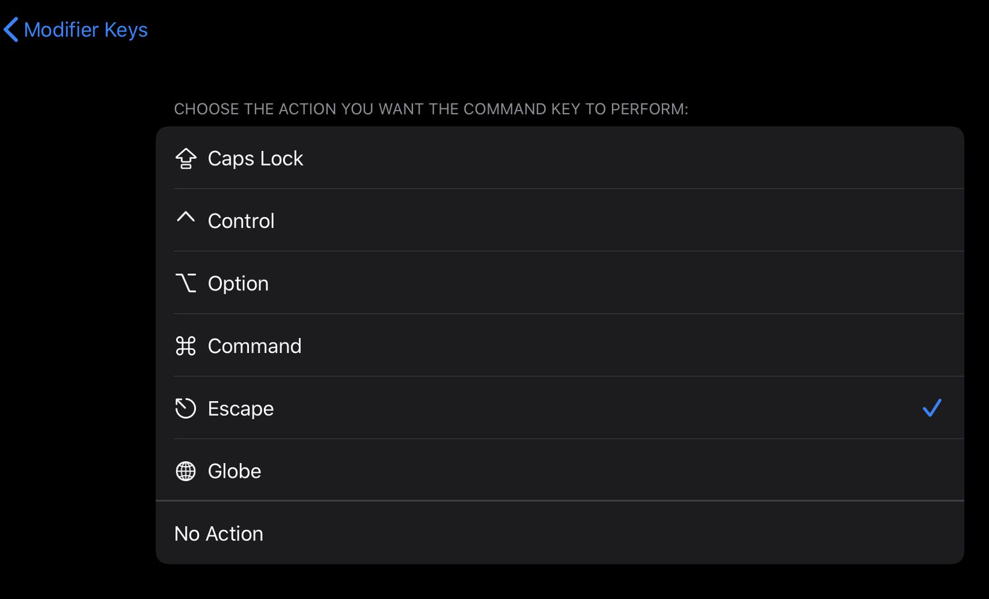Return to the Modifier Keys screen
This screenshot has width=989, height=599.
pyautogui.click(x=74, y=29)
